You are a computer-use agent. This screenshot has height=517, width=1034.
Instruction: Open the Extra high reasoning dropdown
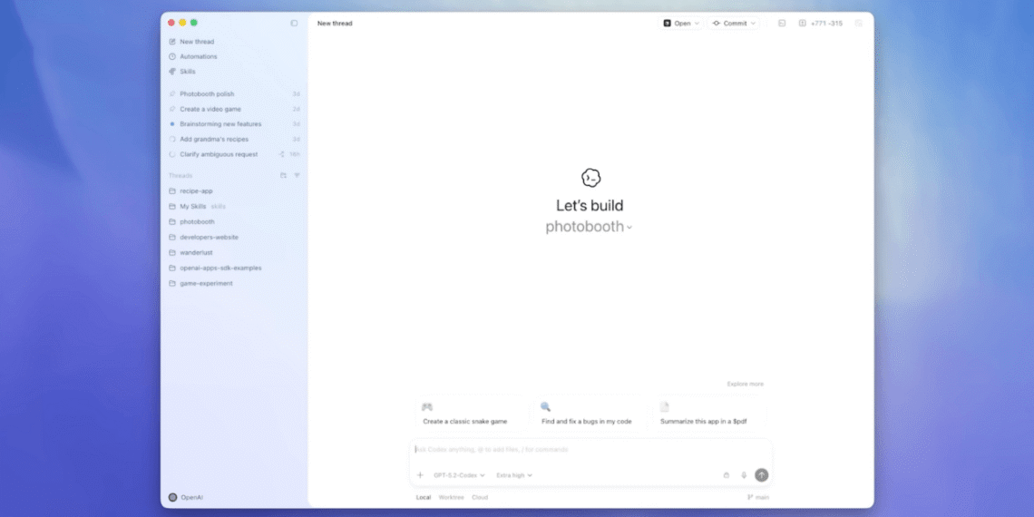coord(514,474)
